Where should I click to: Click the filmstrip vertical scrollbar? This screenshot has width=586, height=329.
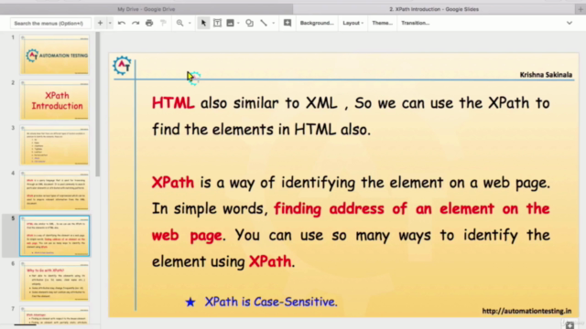tap(98, 104)
